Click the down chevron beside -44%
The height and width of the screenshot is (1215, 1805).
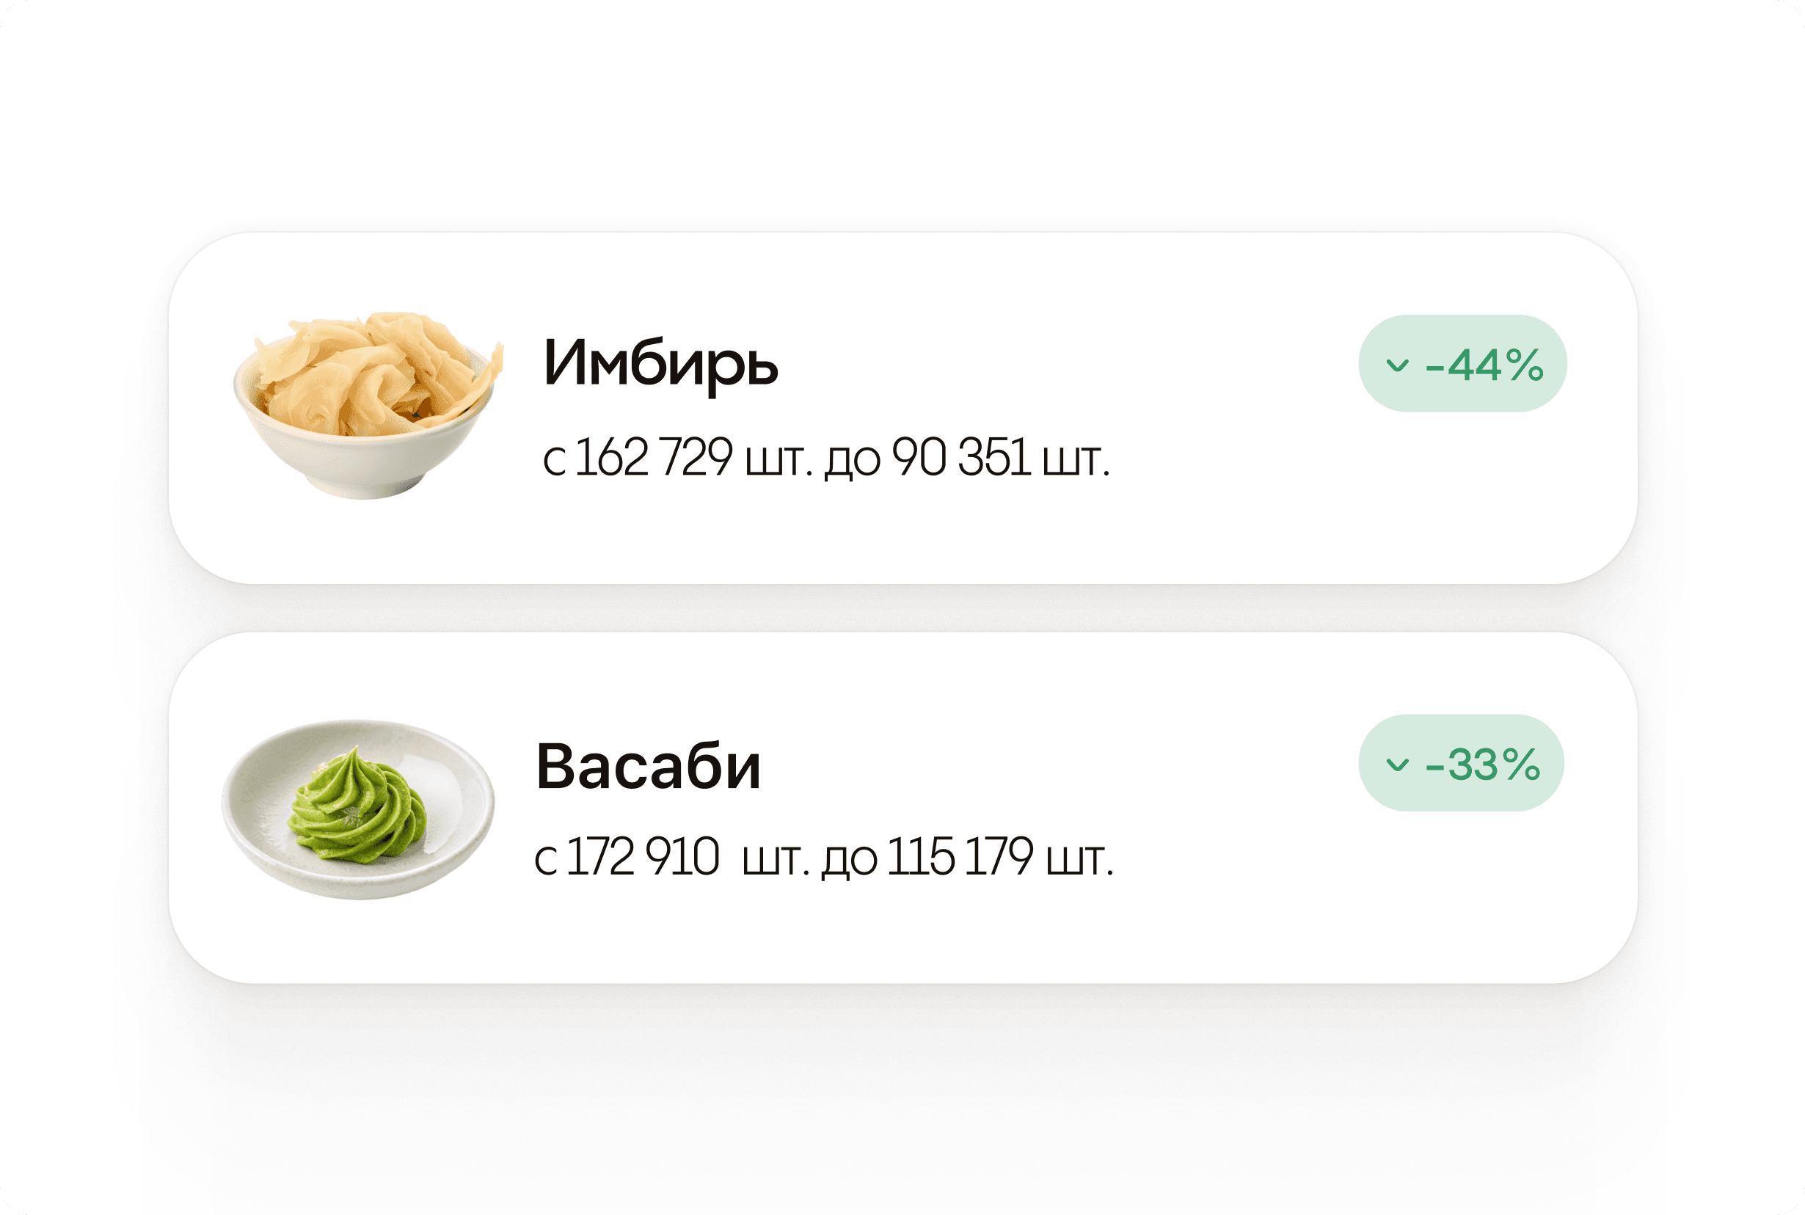coord(1397,365)
